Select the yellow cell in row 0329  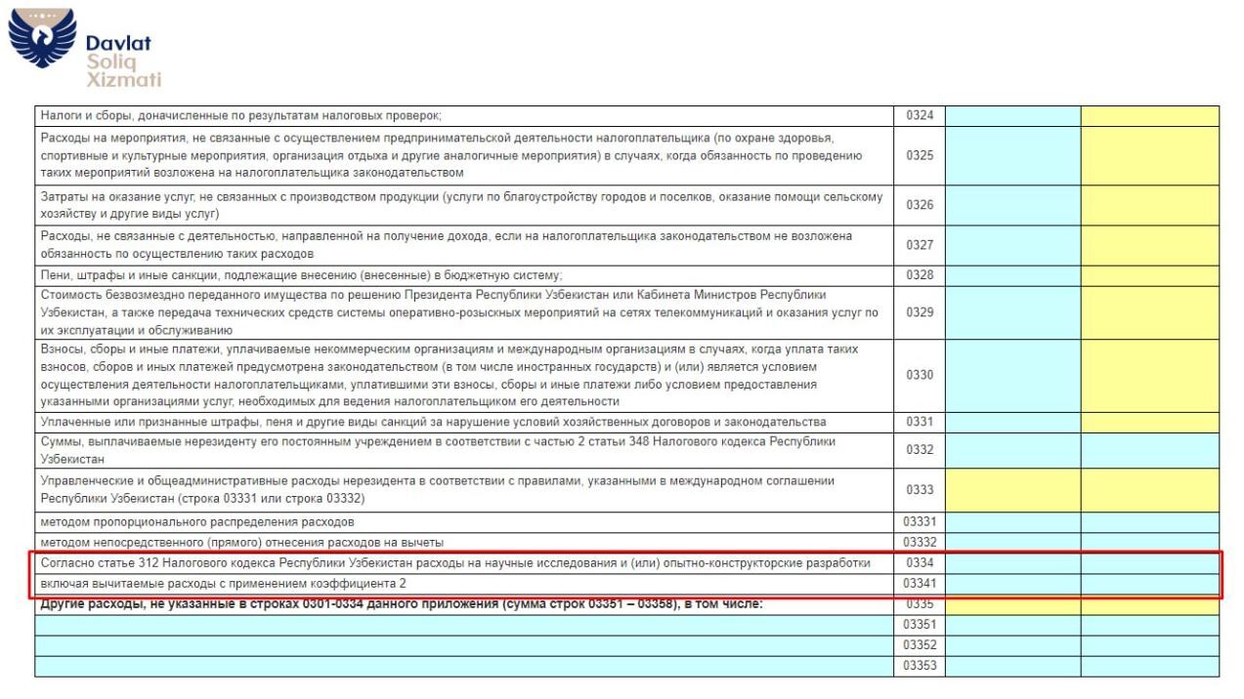click(x=1150, y=312)
